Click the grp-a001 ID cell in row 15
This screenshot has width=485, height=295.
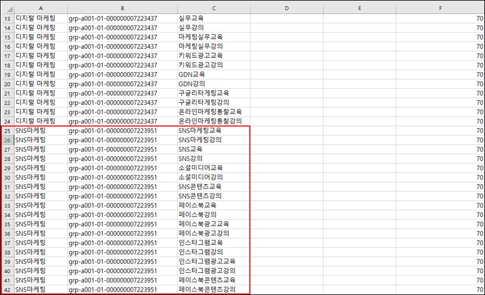pos(123,37)
